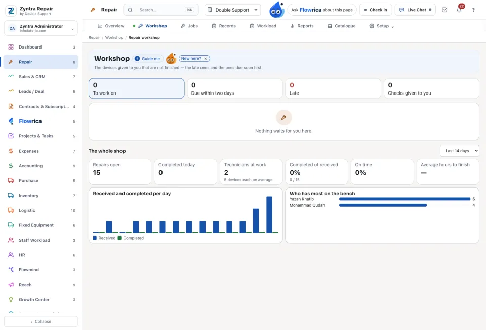Go to Expenses module

pyautogui.click(x=41, y=151)
